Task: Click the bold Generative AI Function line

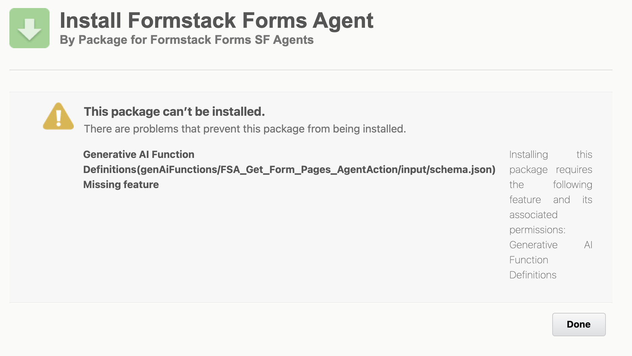Action: coord(138,155)
